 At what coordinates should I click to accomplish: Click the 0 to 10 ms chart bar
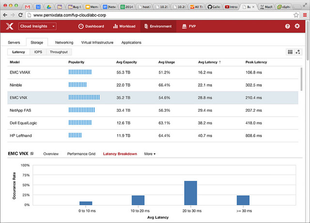[86, 203]
